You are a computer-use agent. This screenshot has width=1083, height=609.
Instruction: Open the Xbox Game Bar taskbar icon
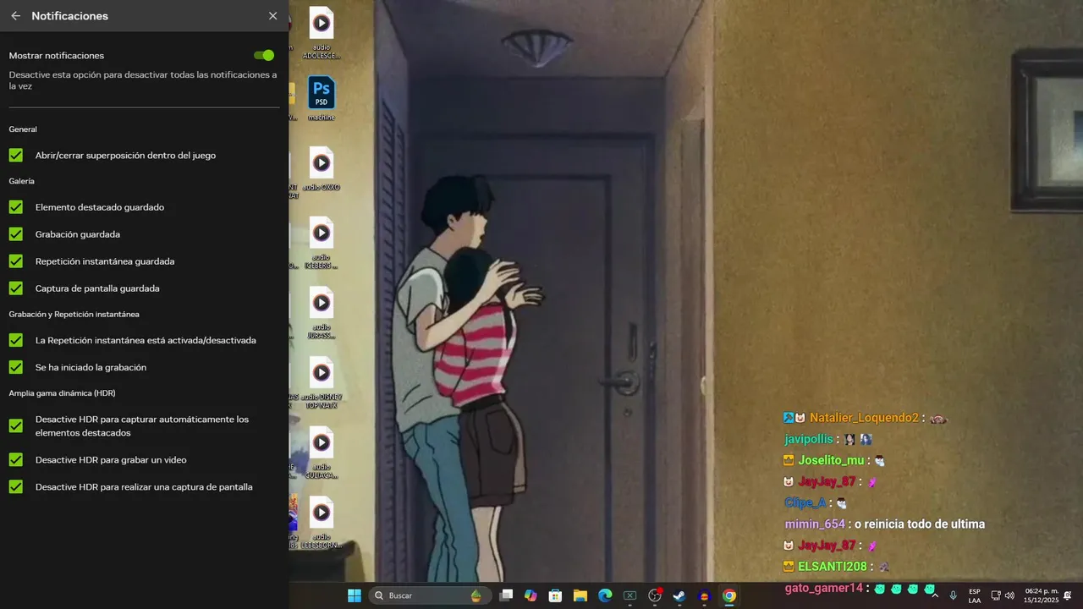[x=629, y=595]
